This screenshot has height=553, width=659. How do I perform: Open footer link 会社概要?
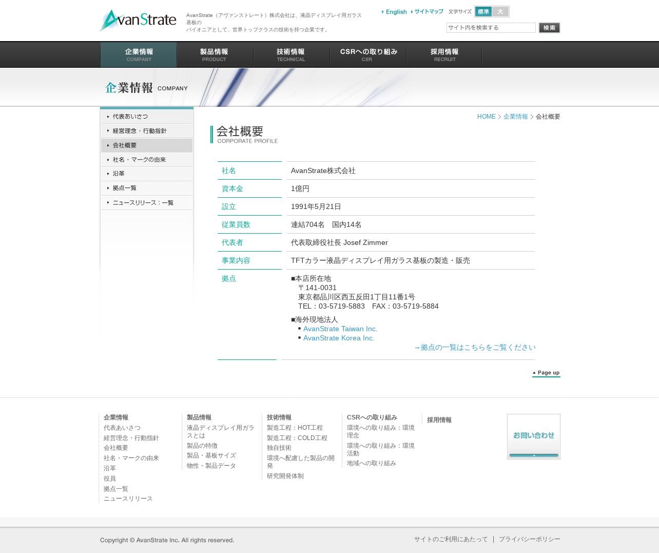click(116, 448)
